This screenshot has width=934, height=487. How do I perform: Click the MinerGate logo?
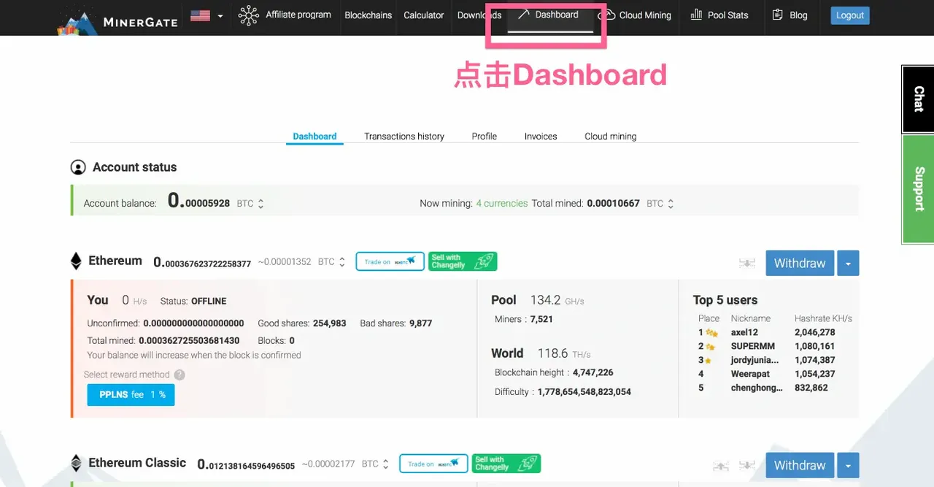point(117,19)
